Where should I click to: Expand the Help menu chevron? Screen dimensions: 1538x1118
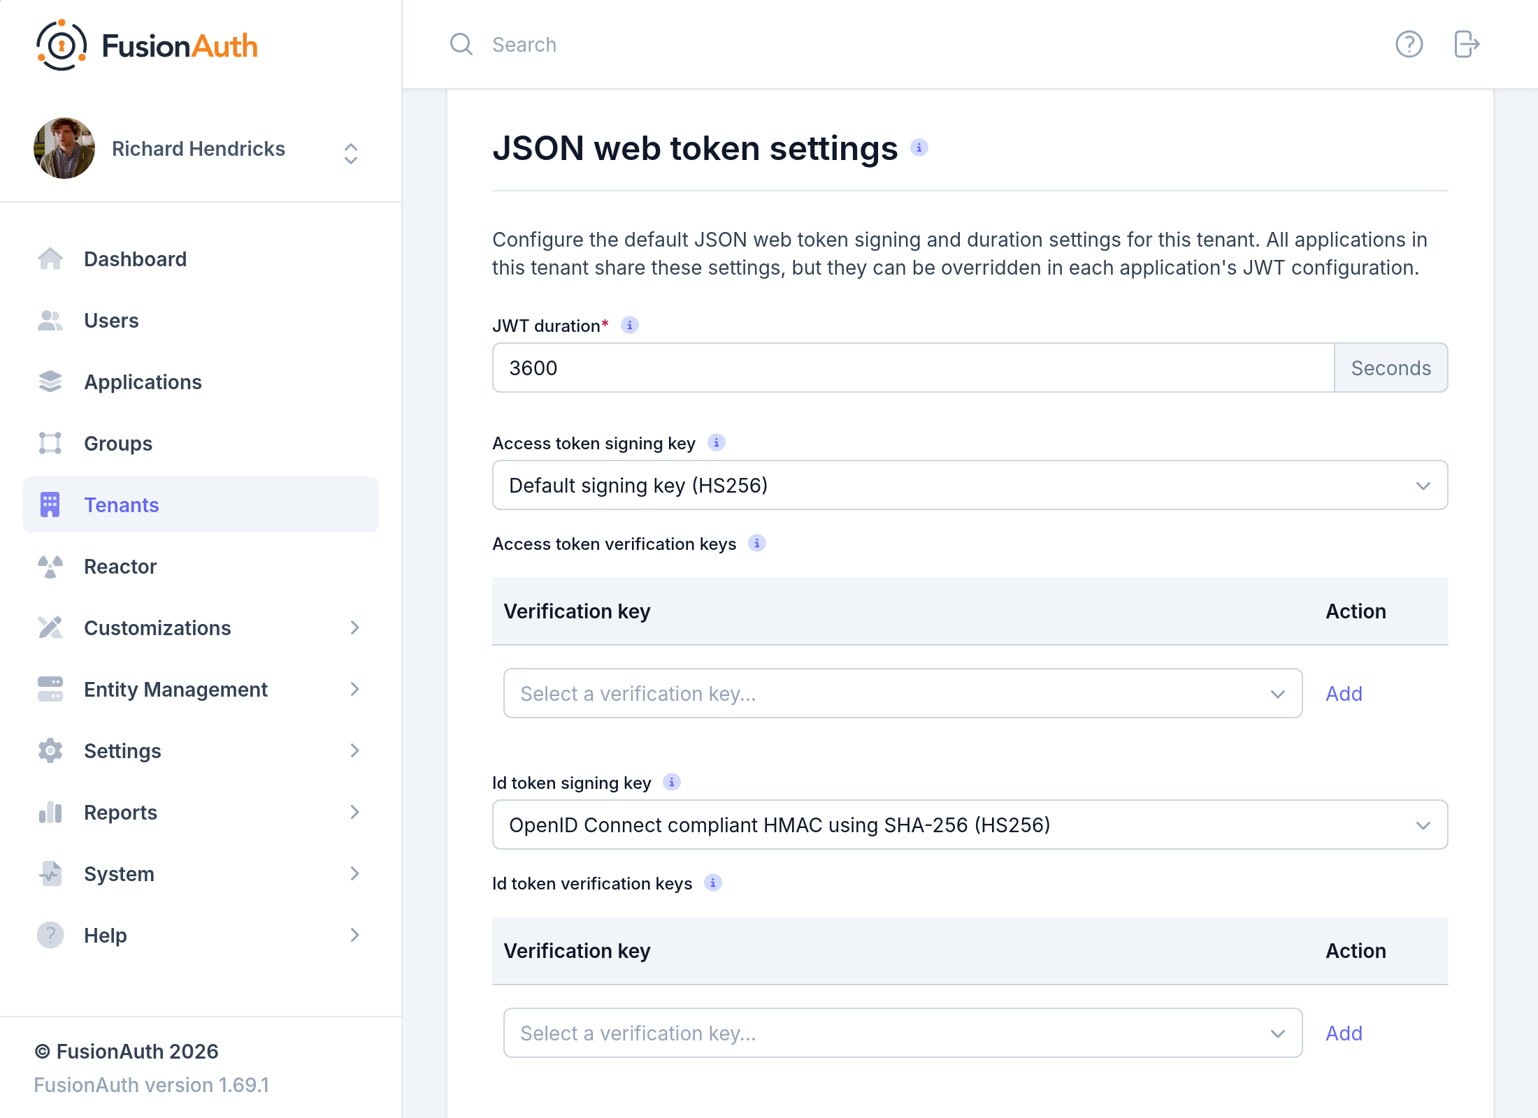pos(354,935)
